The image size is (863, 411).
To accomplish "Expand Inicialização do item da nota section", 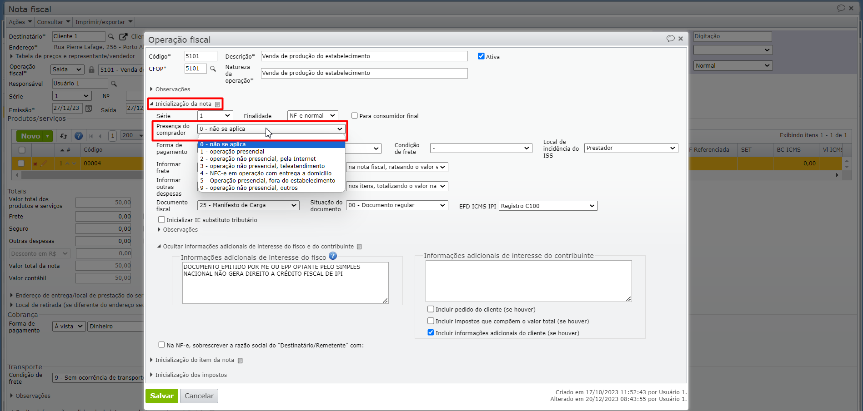I will [x=192, y=360].
